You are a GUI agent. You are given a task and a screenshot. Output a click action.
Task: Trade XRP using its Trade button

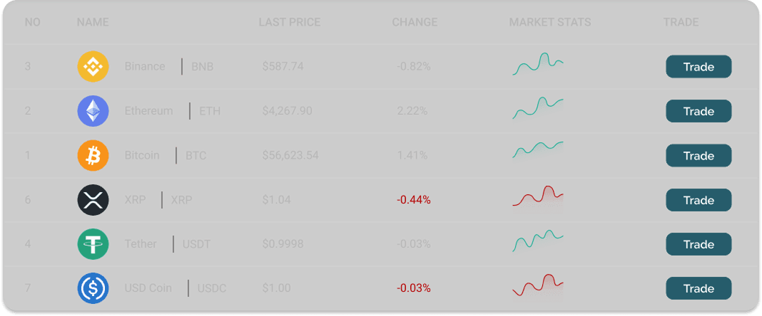pyautogui.click(x=698, y=200)
